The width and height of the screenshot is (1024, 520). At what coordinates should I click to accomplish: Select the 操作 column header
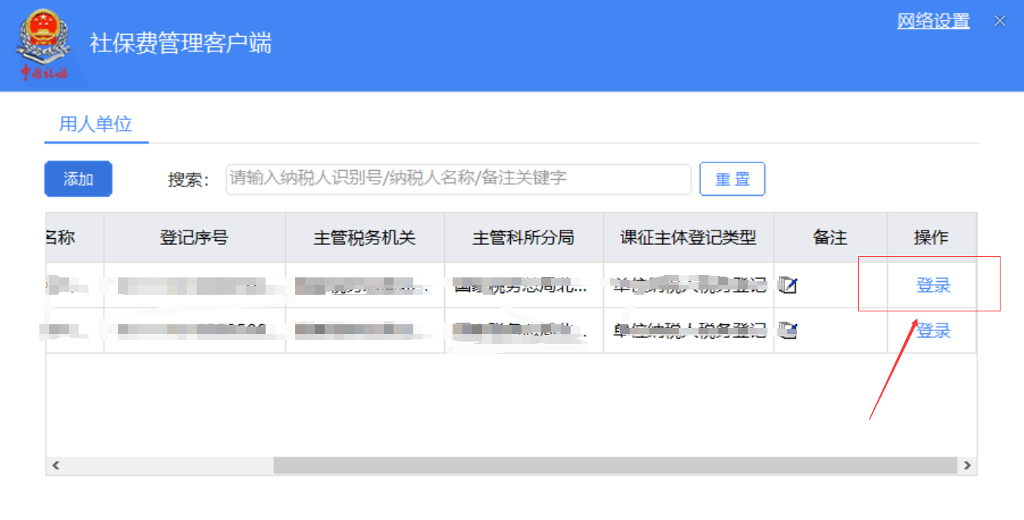pos(931,237)
